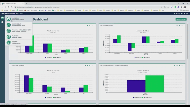Click the user profile icon in header
The image size is (190, 107).
tap(184, 14)
